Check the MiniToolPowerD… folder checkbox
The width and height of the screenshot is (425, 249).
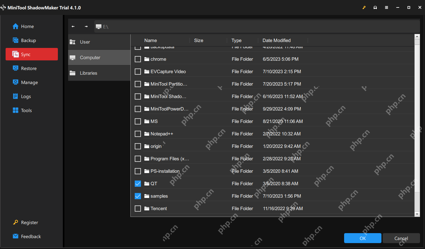138,109
